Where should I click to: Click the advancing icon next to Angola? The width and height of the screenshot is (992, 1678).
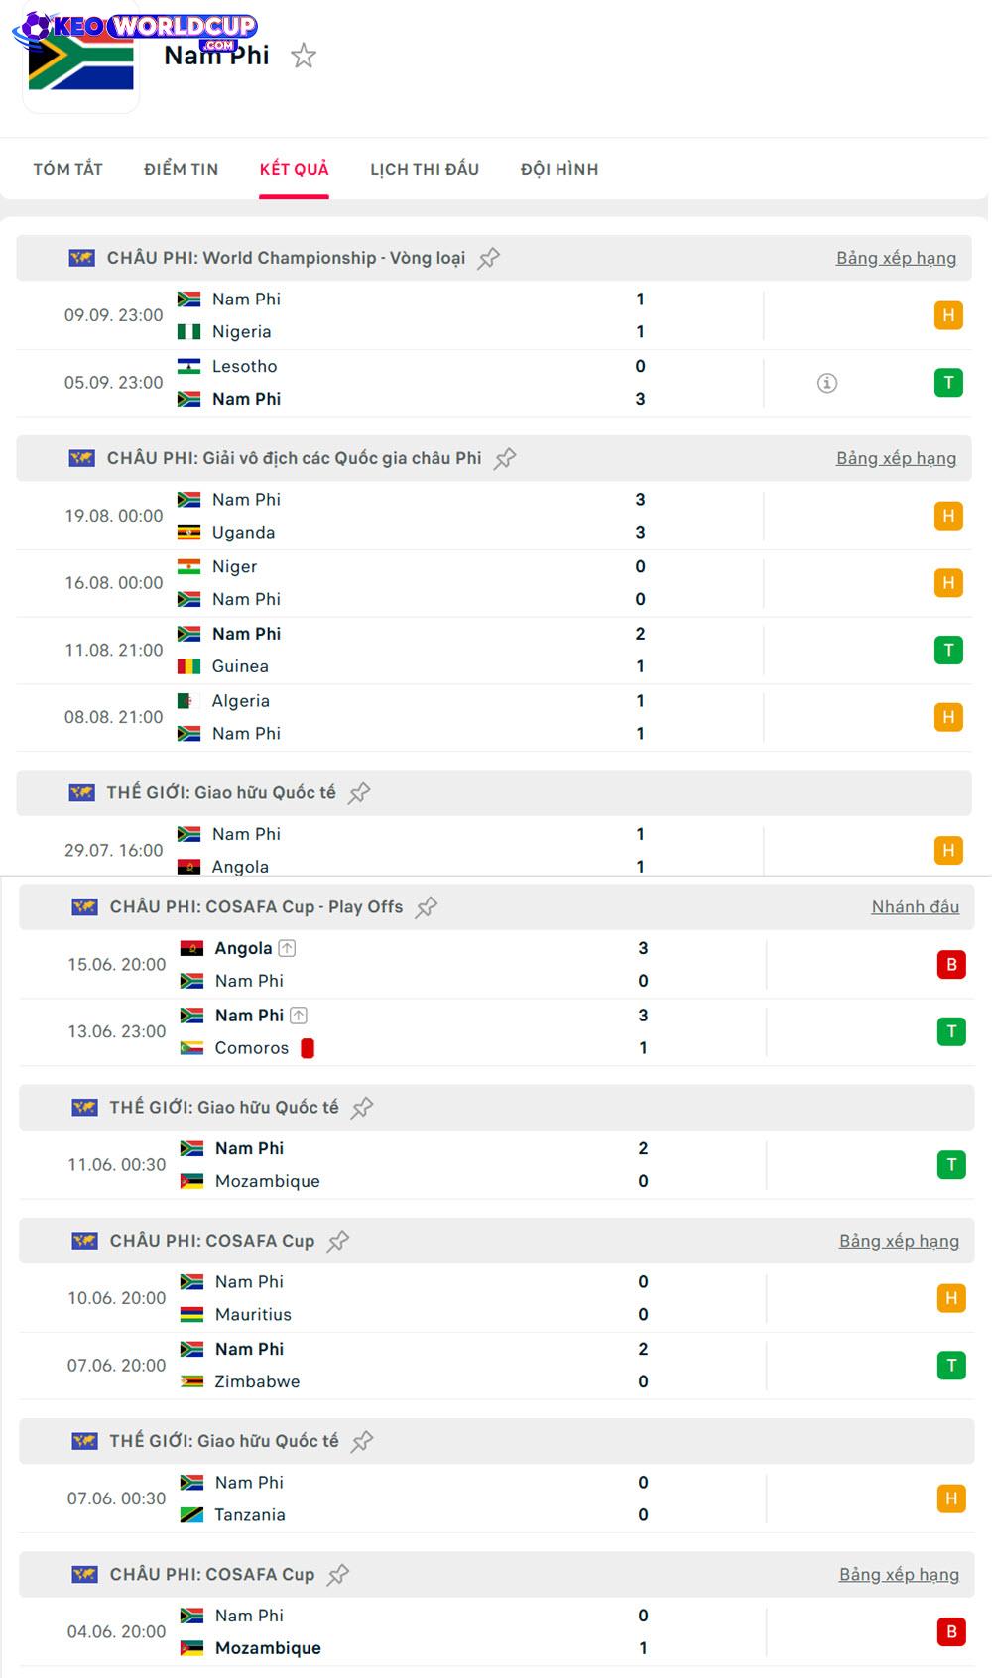[x=287, y=948]
